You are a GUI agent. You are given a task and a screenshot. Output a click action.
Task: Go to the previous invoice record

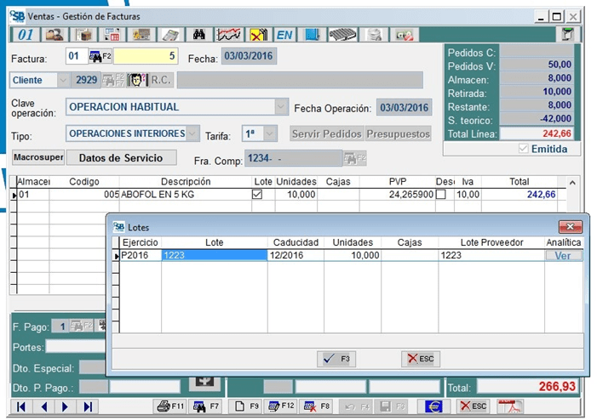[43, 406]
